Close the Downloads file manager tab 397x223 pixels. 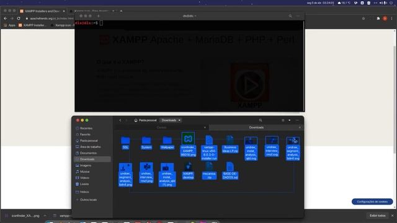(x=300, y=128)
